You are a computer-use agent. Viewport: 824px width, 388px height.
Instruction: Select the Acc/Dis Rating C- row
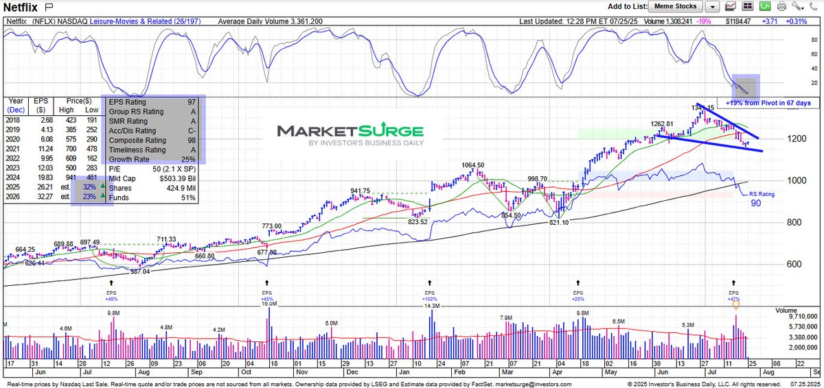(152, 130)
